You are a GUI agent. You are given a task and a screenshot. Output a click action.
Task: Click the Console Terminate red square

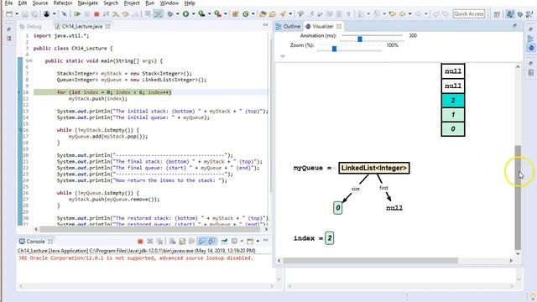[x=140, y=242]
